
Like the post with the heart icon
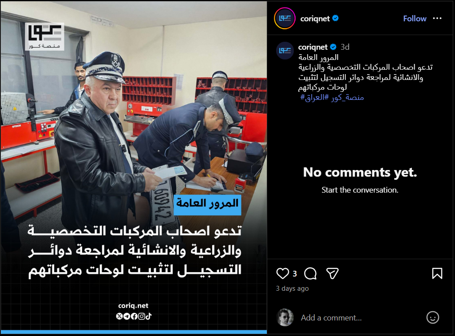282,273
